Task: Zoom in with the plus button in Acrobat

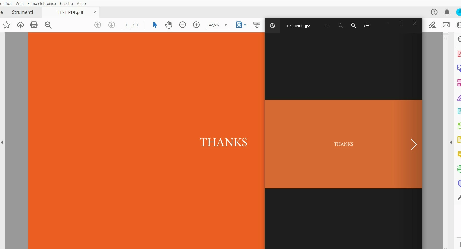Action: point(196,25)
